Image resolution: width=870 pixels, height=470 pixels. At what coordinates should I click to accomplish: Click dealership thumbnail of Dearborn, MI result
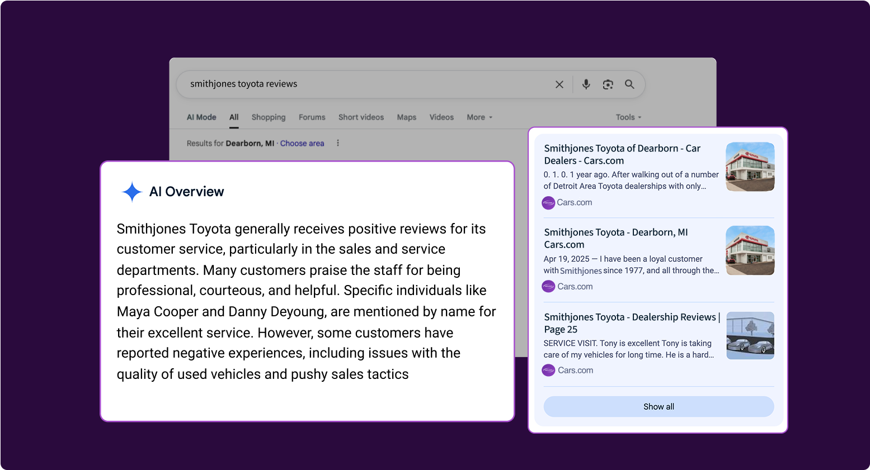[750, 250]
